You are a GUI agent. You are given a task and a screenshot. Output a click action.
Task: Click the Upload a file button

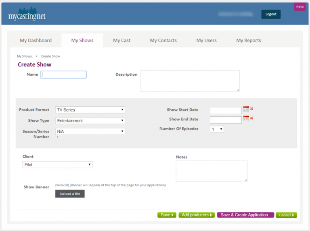70,194
